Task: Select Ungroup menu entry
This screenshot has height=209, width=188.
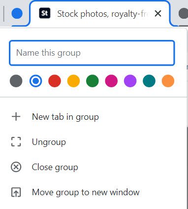Action: (94, 142)
